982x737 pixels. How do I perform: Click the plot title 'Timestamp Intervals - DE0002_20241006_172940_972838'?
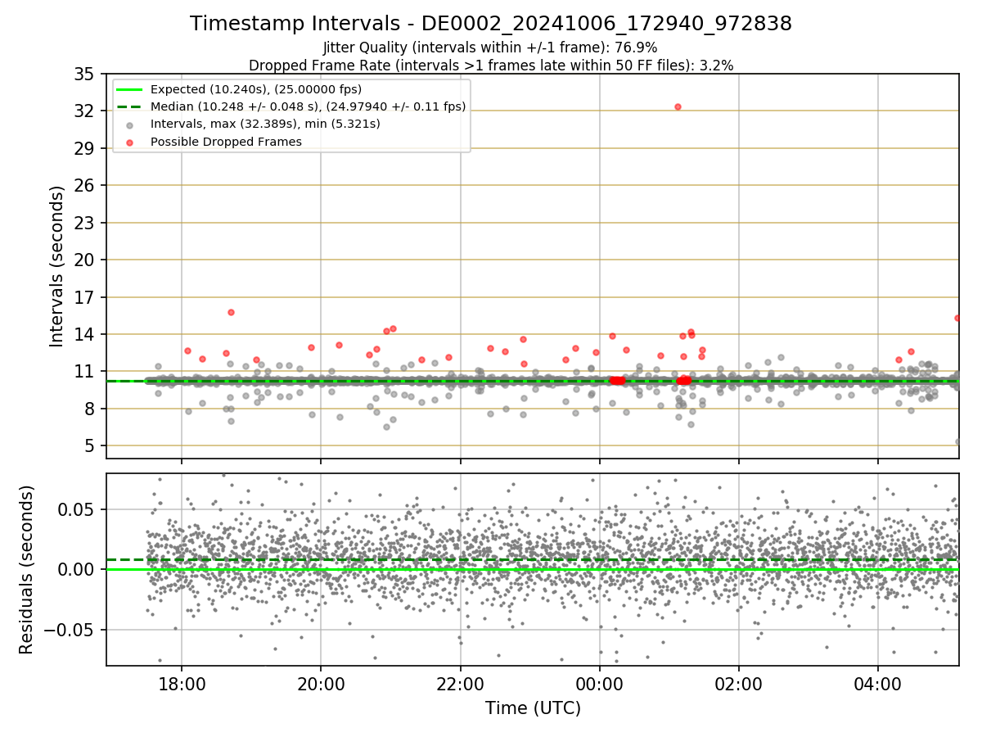click(x=491, y=24)
